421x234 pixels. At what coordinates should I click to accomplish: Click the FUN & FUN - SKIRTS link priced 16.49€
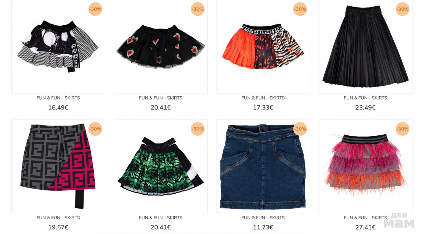58,98
